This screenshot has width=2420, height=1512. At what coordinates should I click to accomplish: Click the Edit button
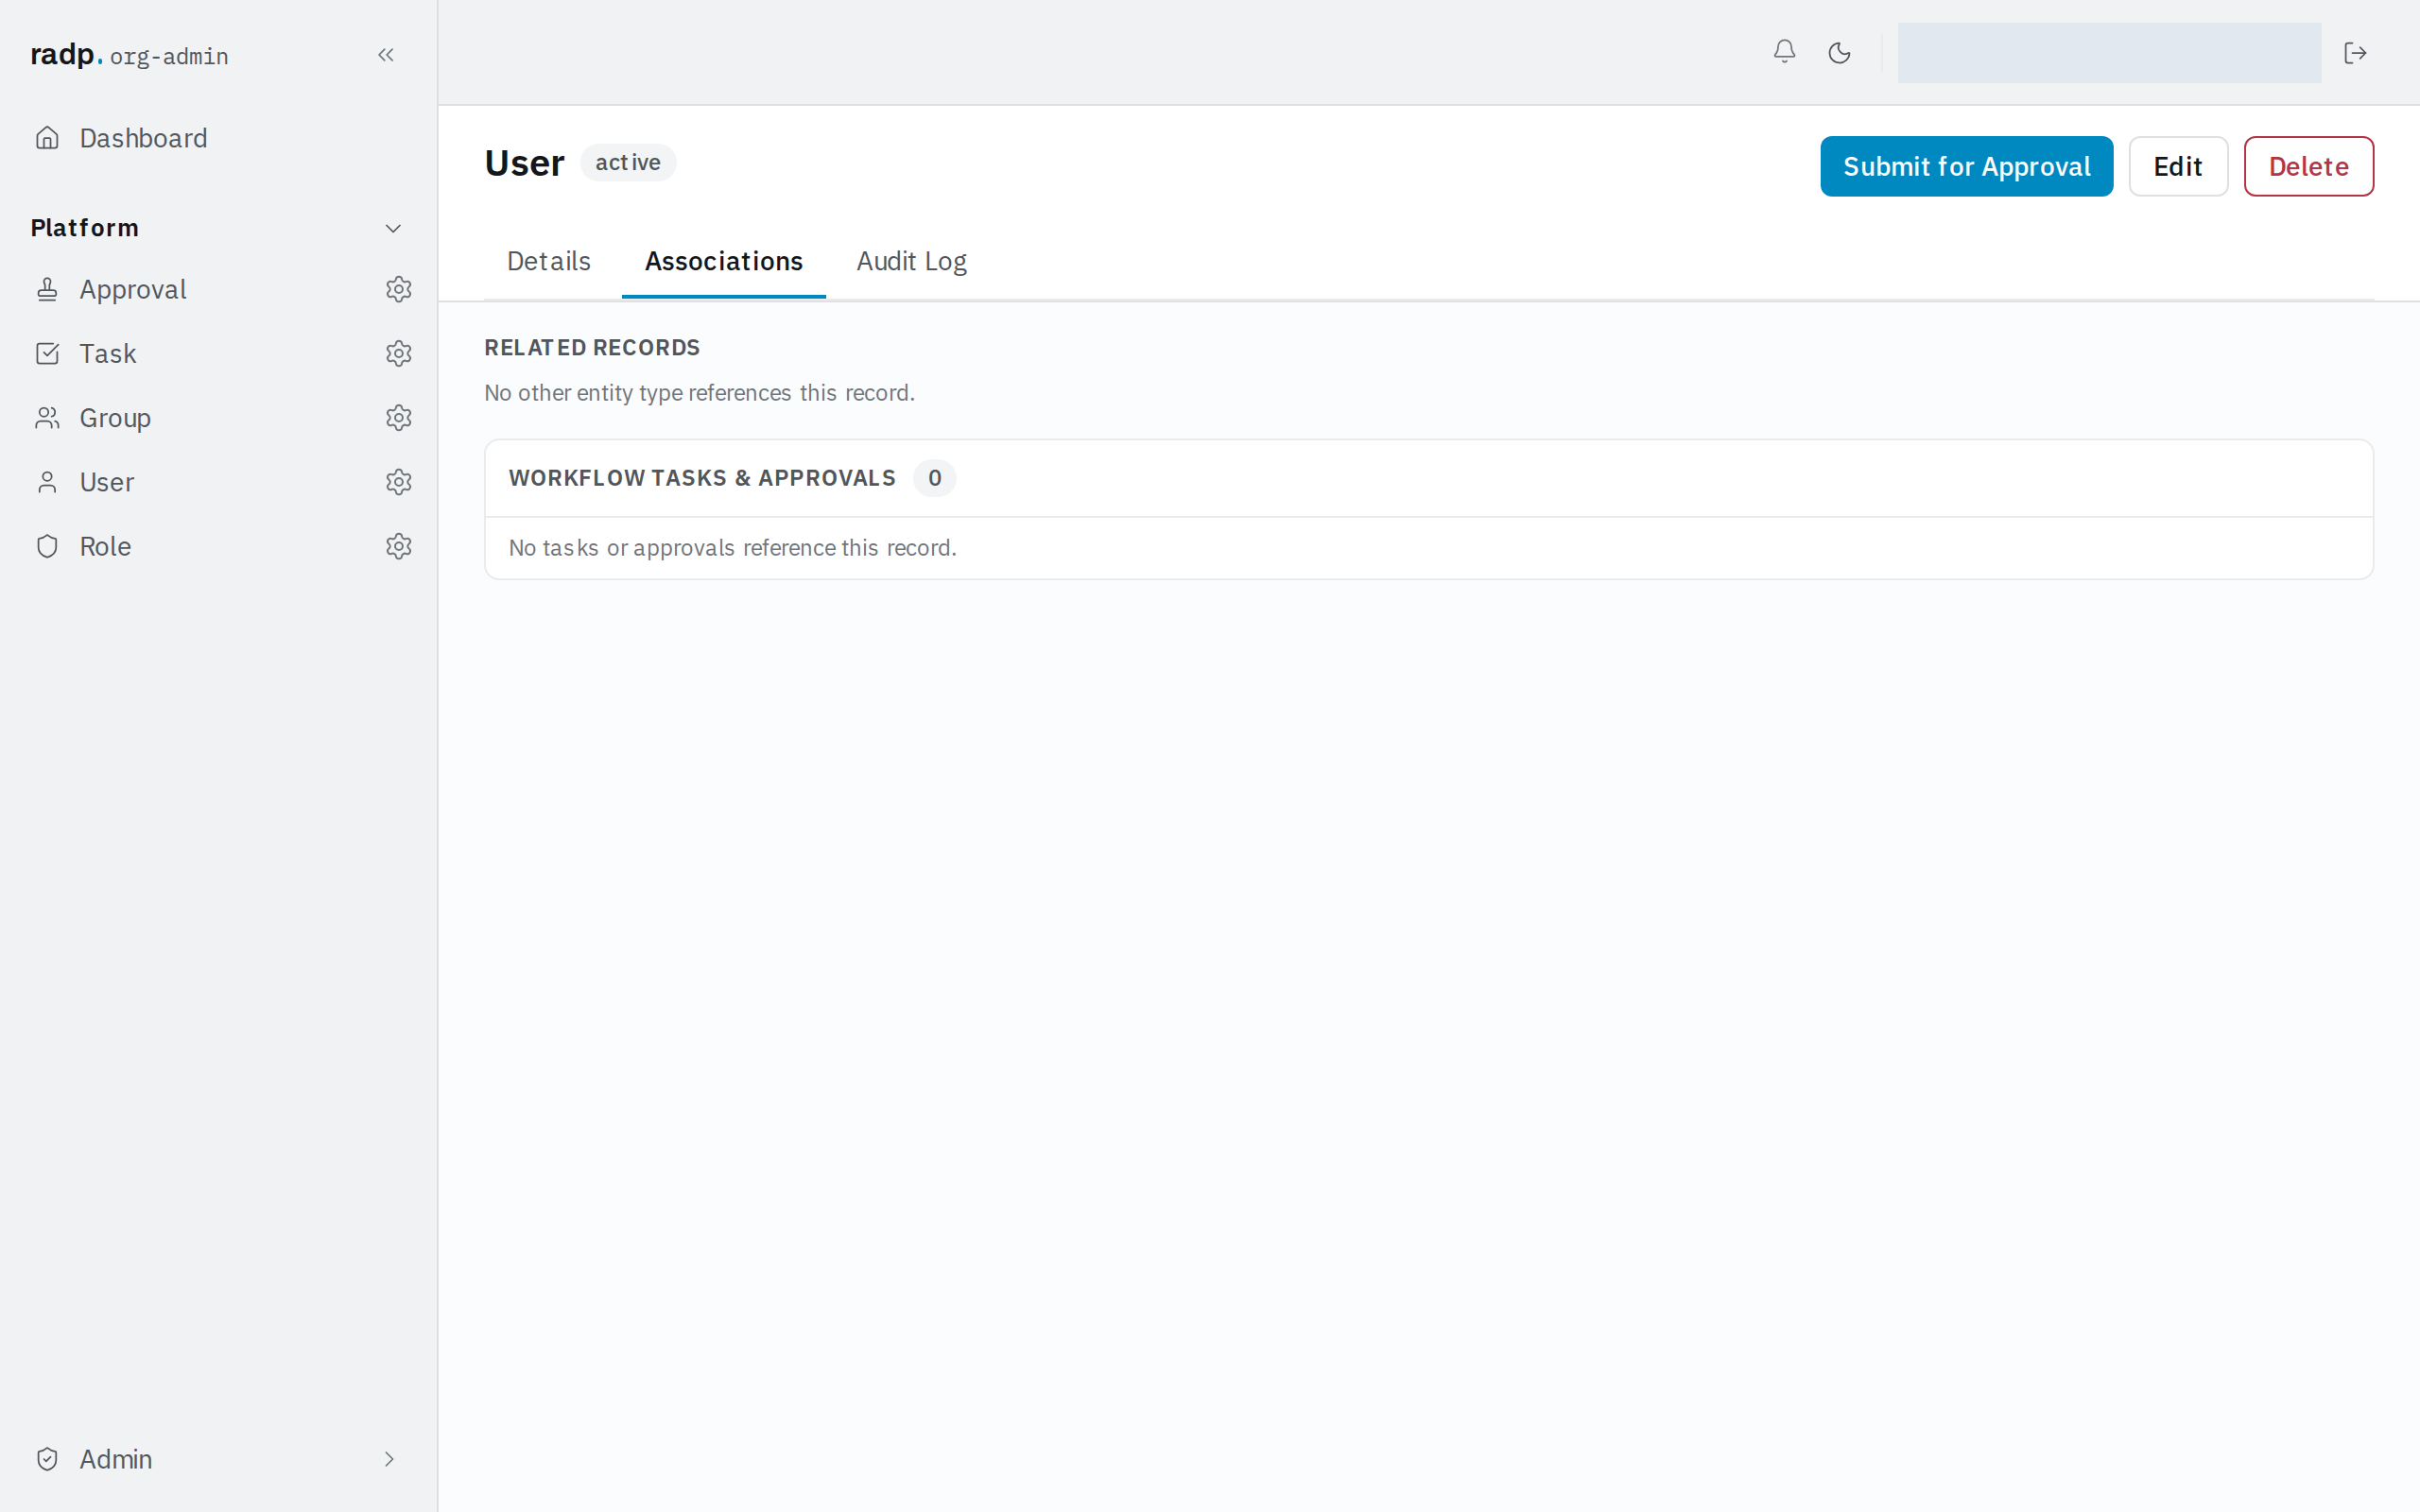tap(2178, 166)
